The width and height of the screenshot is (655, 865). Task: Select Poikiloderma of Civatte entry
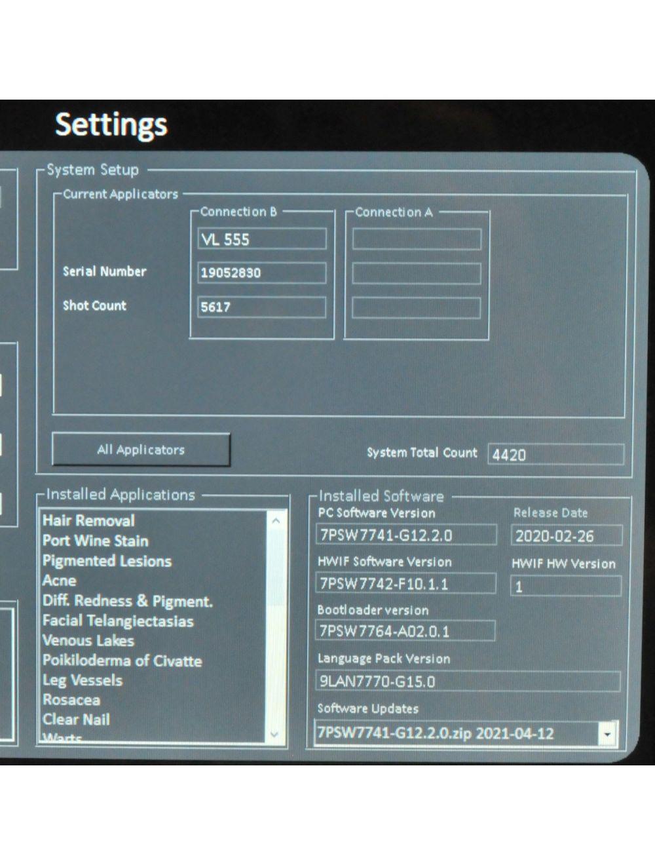[122, 661]
